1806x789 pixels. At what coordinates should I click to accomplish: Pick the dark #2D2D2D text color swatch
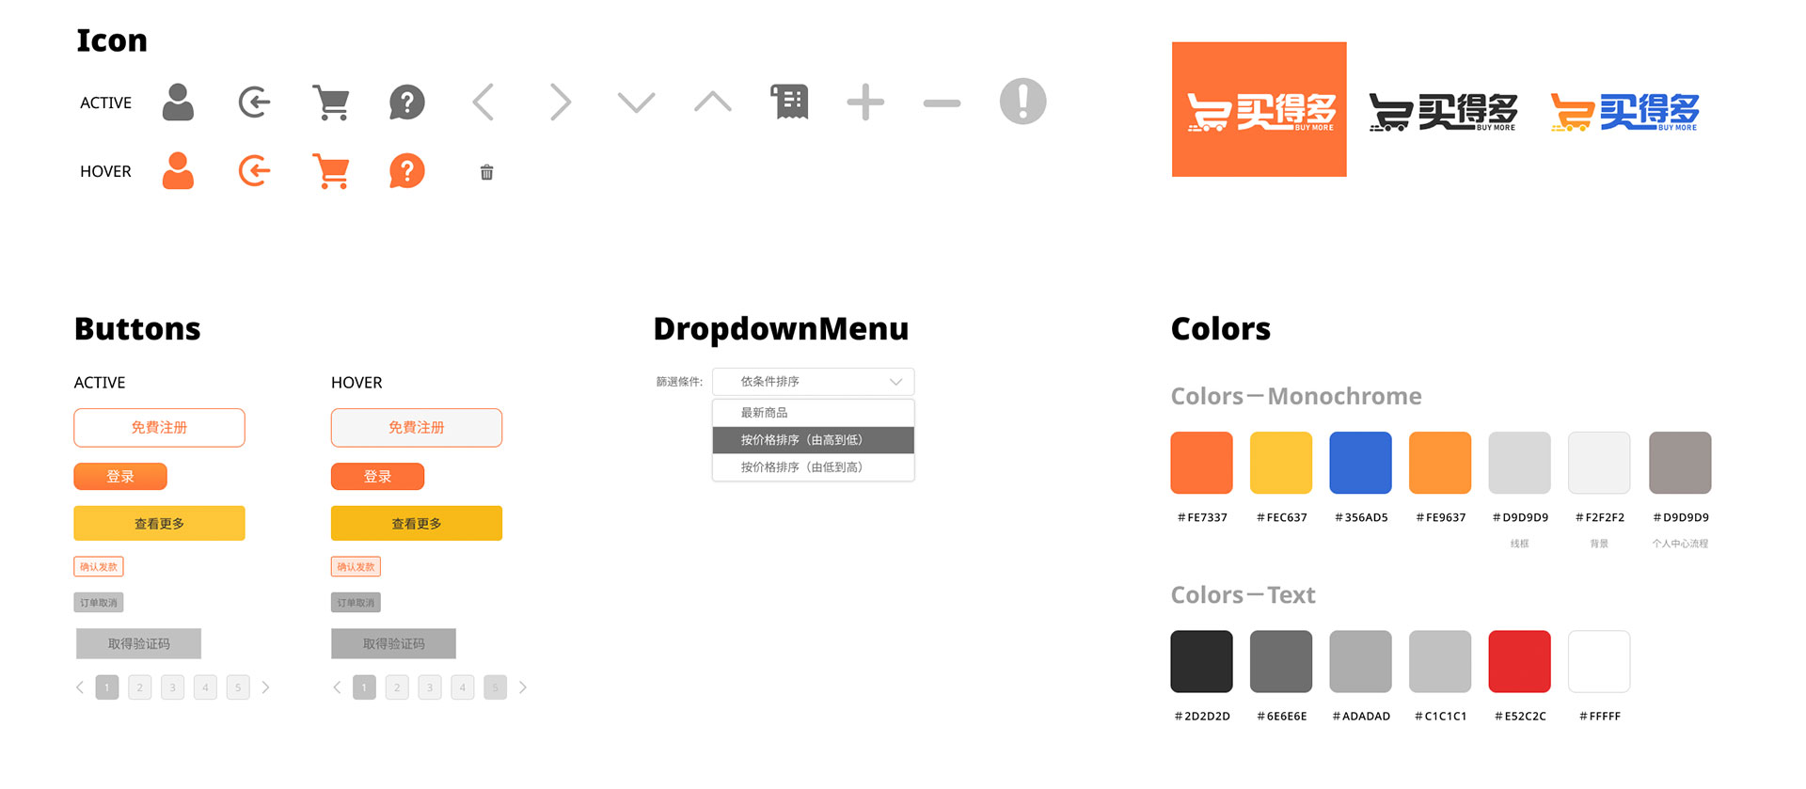1202,661
